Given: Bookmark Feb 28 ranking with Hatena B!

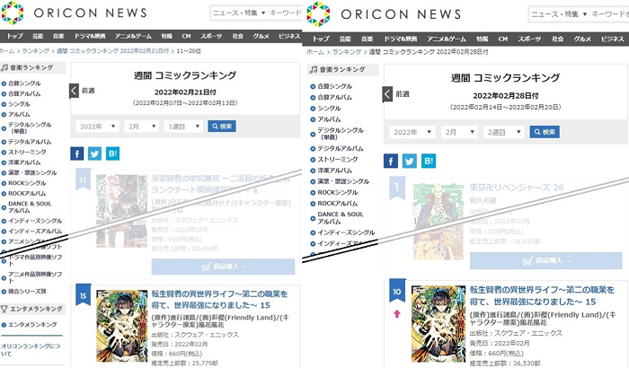Looking at the screenshot, I should click(x=429, y=161).
